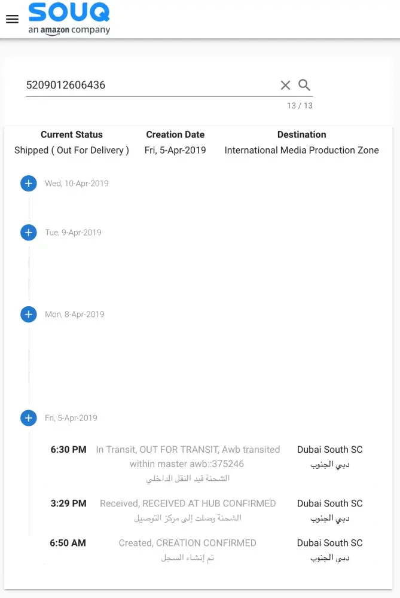This screenshot has width=400, height=598.
Task: Click the Shipped (Out For Delivery) status text
Action: [x=72, y=150]
